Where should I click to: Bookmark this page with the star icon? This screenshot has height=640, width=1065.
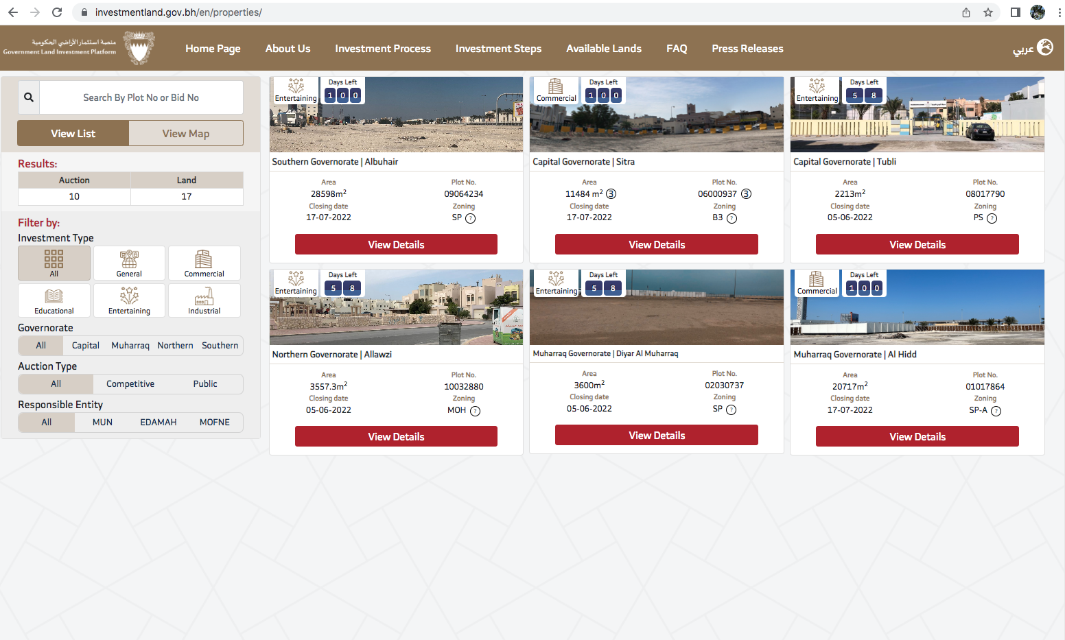(x=987, y=12)
